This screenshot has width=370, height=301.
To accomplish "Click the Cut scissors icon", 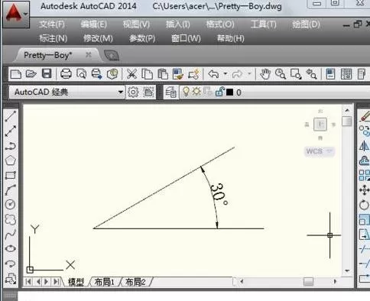I will point(131,74).
